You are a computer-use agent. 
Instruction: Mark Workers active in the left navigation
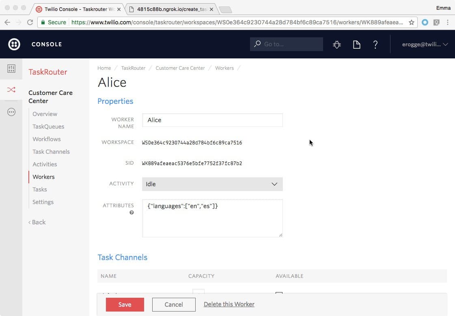43,177
